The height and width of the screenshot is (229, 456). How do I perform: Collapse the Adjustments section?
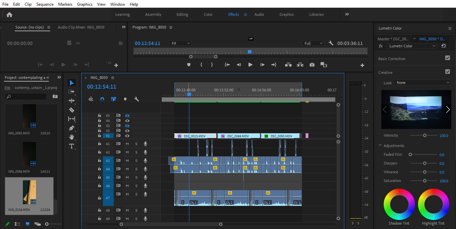[x=380, y=145]
